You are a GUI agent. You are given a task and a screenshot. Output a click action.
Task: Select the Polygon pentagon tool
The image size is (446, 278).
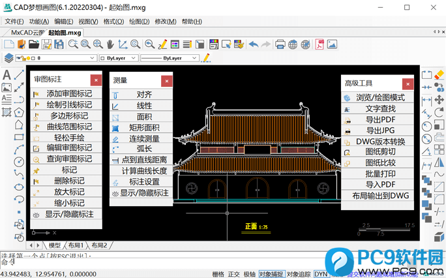tap(19, 112)
